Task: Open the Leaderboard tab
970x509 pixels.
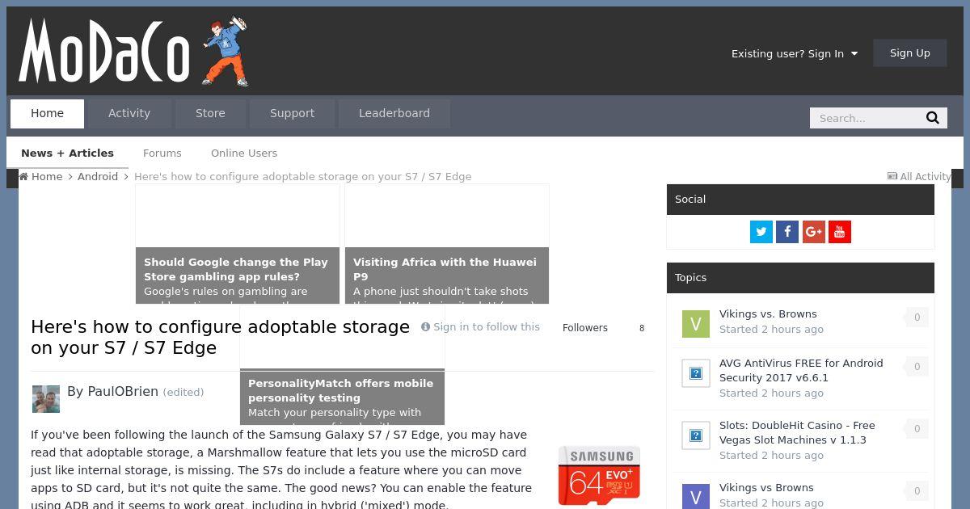Action: pos(394,113)
